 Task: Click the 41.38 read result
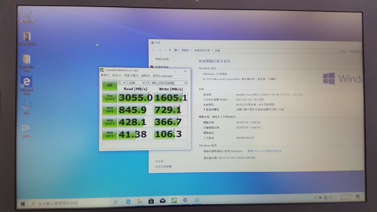(136, 134)
